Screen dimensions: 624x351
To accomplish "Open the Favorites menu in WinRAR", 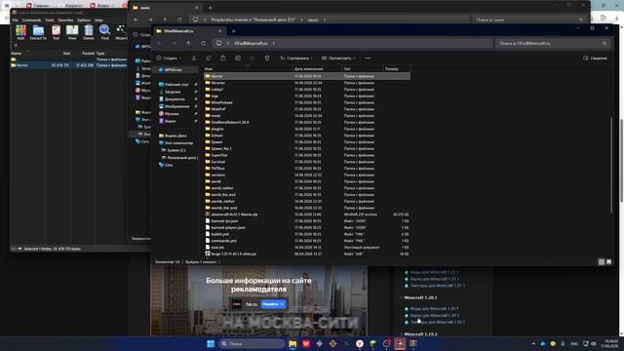I will click(x=65, y=19).
